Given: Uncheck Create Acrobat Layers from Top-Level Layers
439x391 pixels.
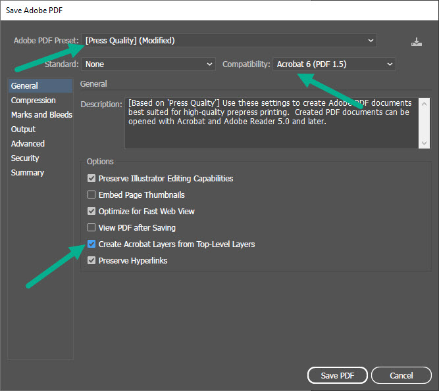Looking at the screenshot, I should pos(91,244).
